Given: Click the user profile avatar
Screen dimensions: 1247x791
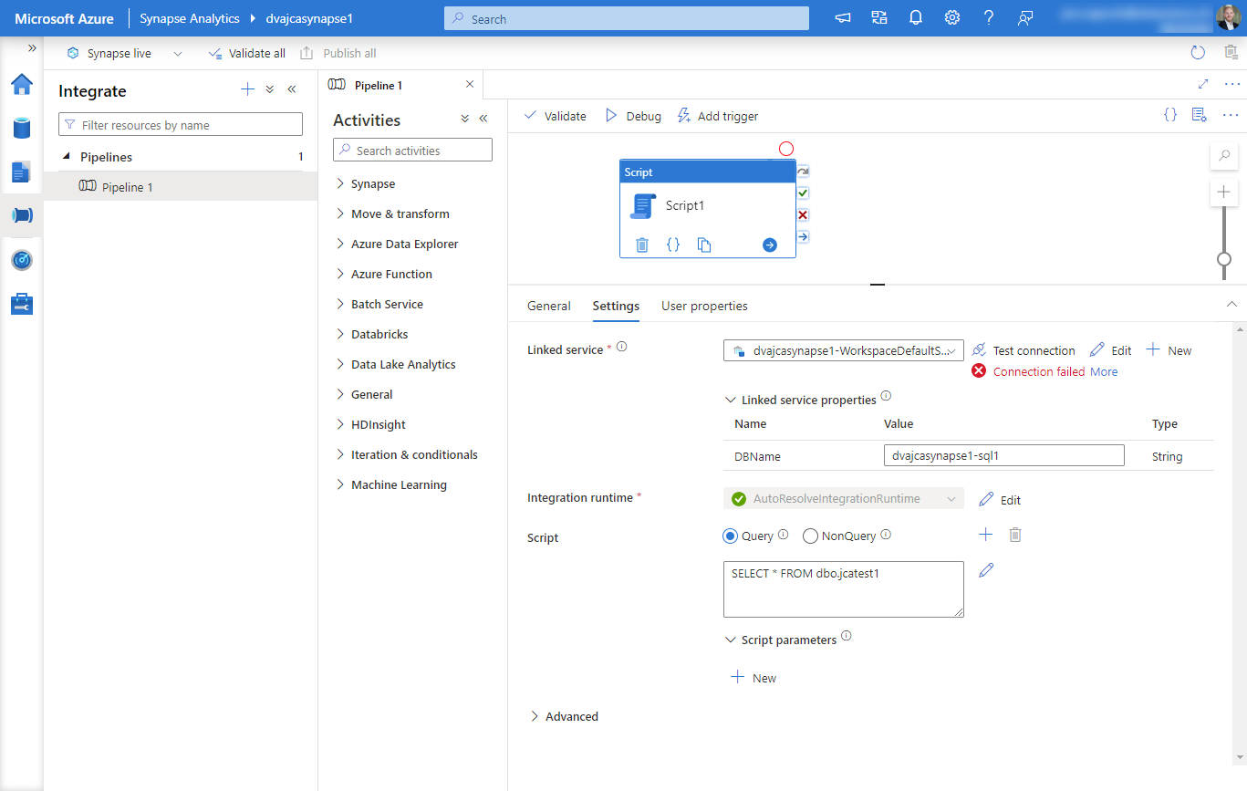Looking at the screenshot, I should point(1228,17).
